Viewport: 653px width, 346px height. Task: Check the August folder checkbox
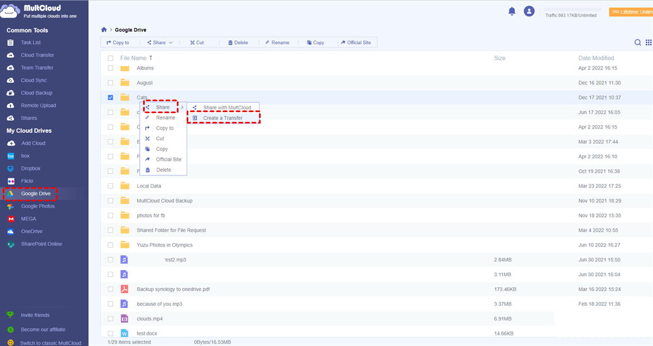click(110, 83)
